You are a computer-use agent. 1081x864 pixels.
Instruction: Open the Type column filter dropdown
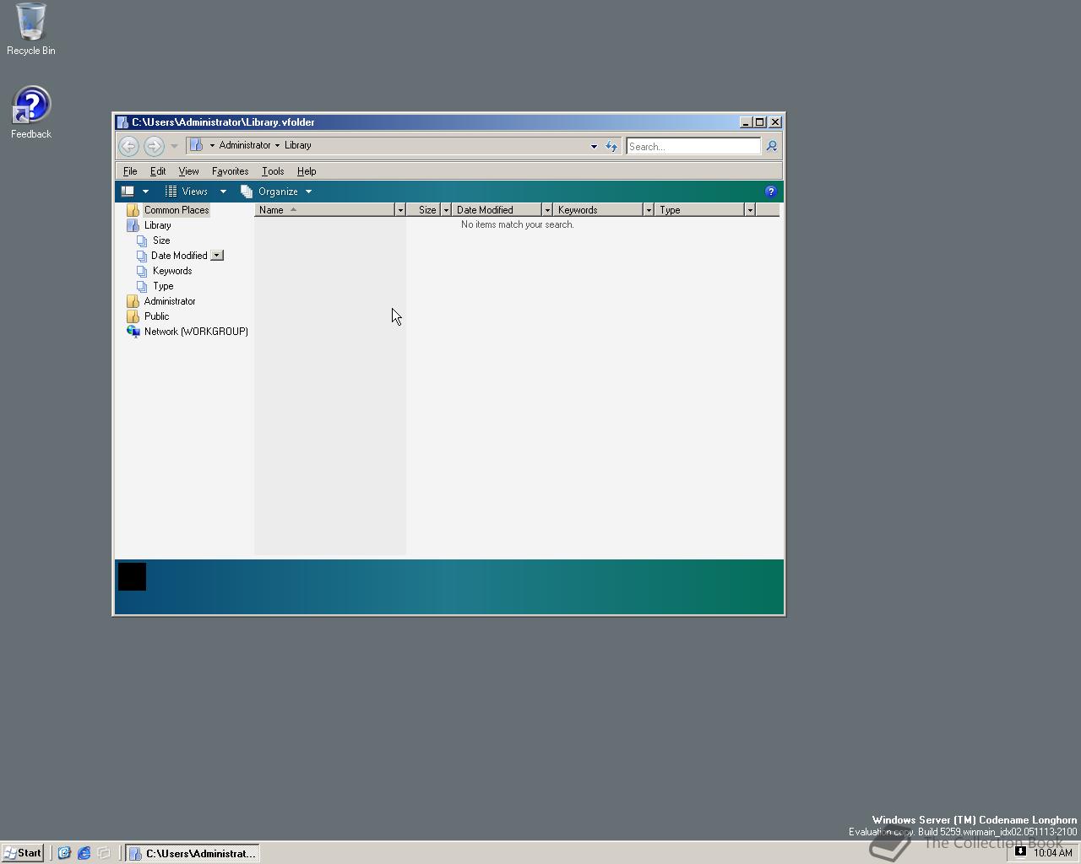click(750, 210)
